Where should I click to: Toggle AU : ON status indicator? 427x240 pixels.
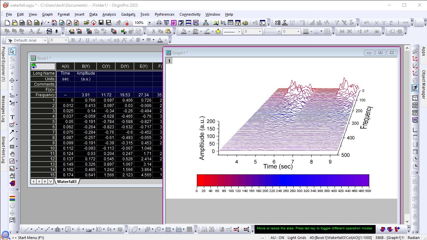[x=277, y=238]
